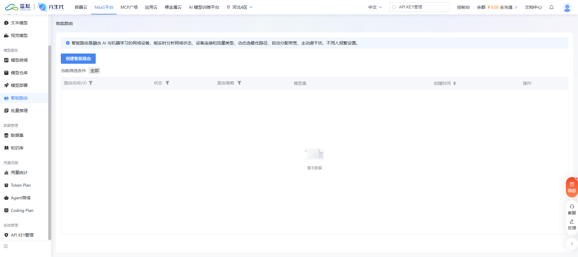The height and width of the screenshot is (257, 578).
Task: Collapse the sidebar with the bottom menu icon
Action: [x=6, y=246]
